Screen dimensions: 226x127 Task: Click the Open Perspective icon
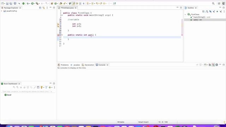(x=219, y=4)
